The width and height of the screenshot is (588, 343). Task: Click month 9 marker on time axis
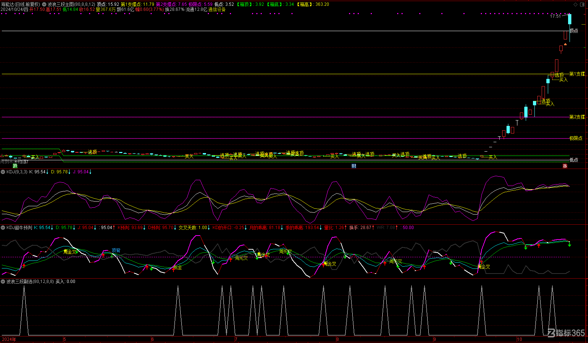click(x=435, y=339)
